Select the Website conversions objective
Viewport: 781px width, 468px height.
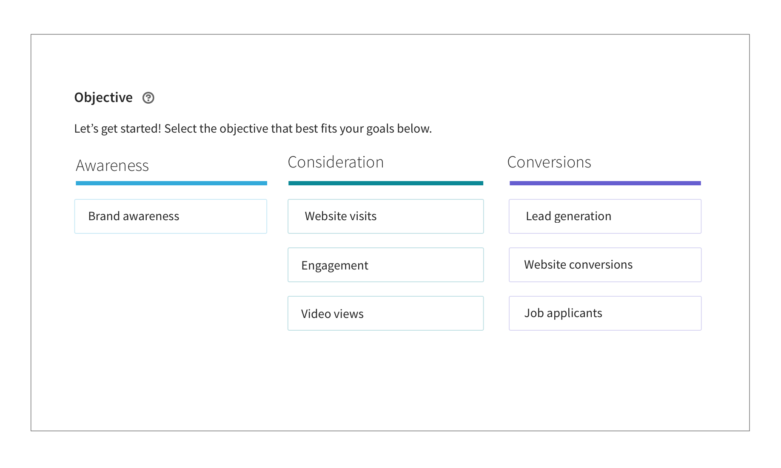(x=604, y=264)
